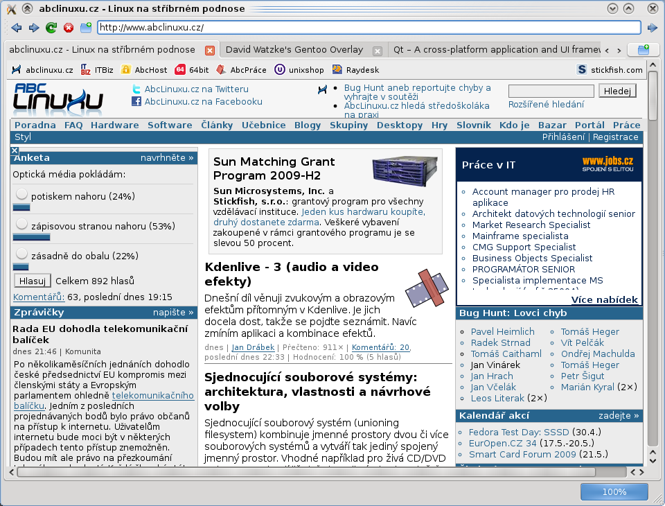Show previous tabs with the left tab arrow
The height and width of the screenshot is (506, 665).
(x=607, y=51)
